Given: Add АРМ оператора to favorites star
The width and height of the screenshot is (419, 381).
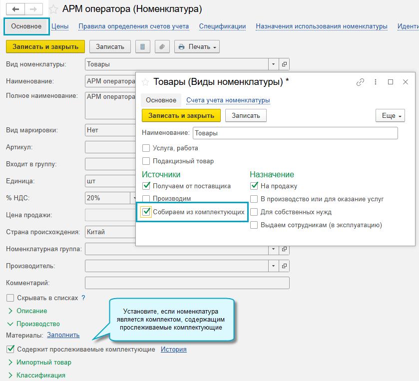Looking at the screenshot, I should pos(53,9).
